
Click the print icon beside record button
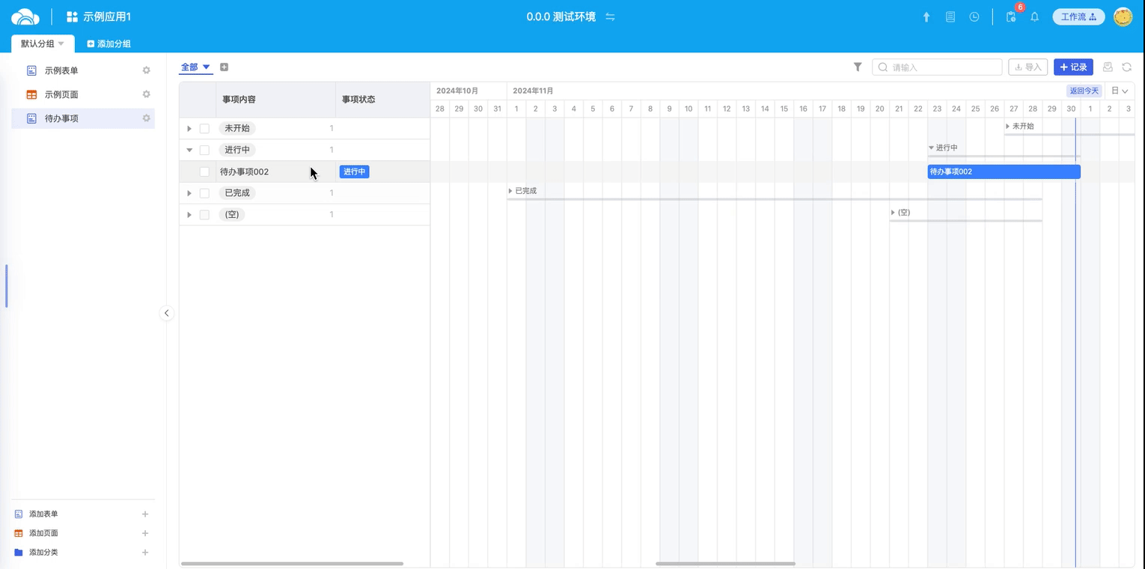coord(1108,67)
